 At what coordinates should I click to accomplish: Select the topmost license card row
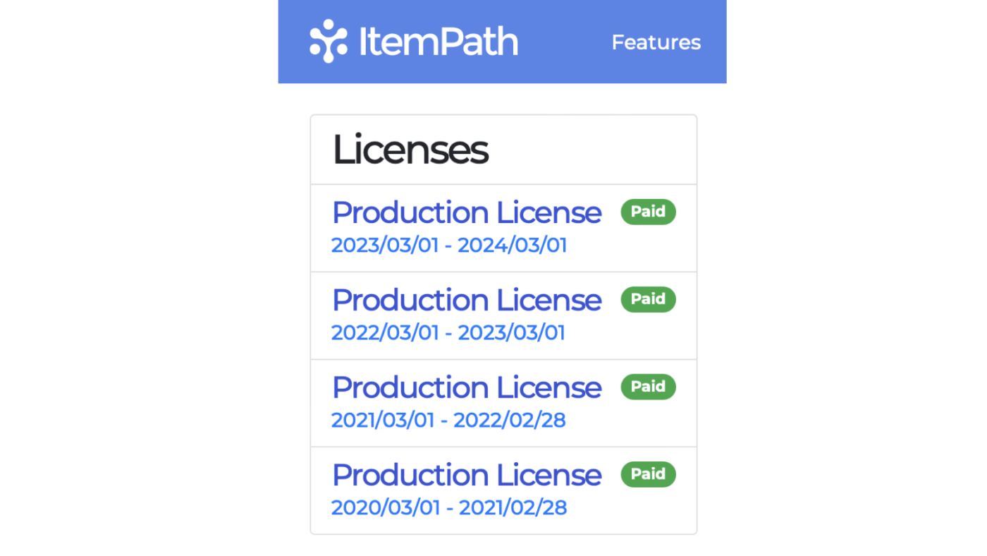click(x=503, y=227)
